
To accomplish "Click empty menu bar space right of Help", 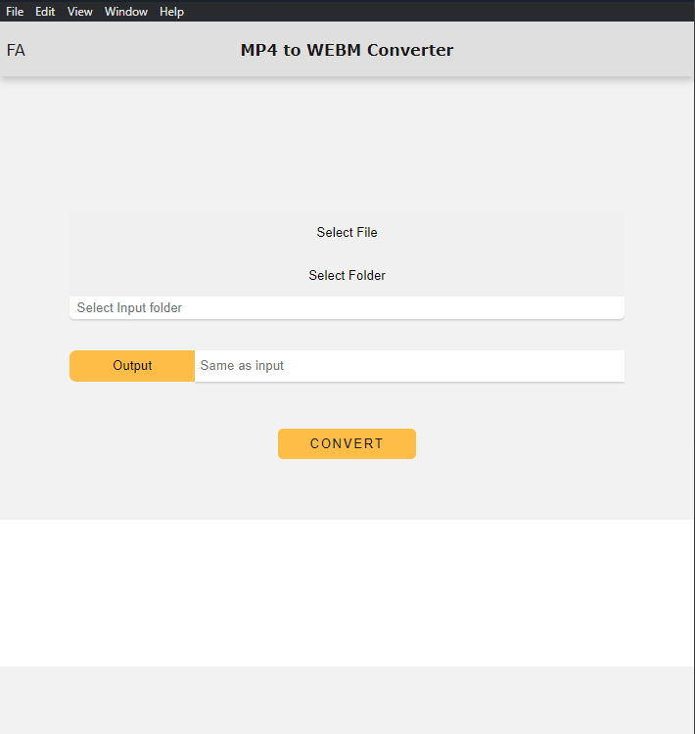I will click(440, 12).
